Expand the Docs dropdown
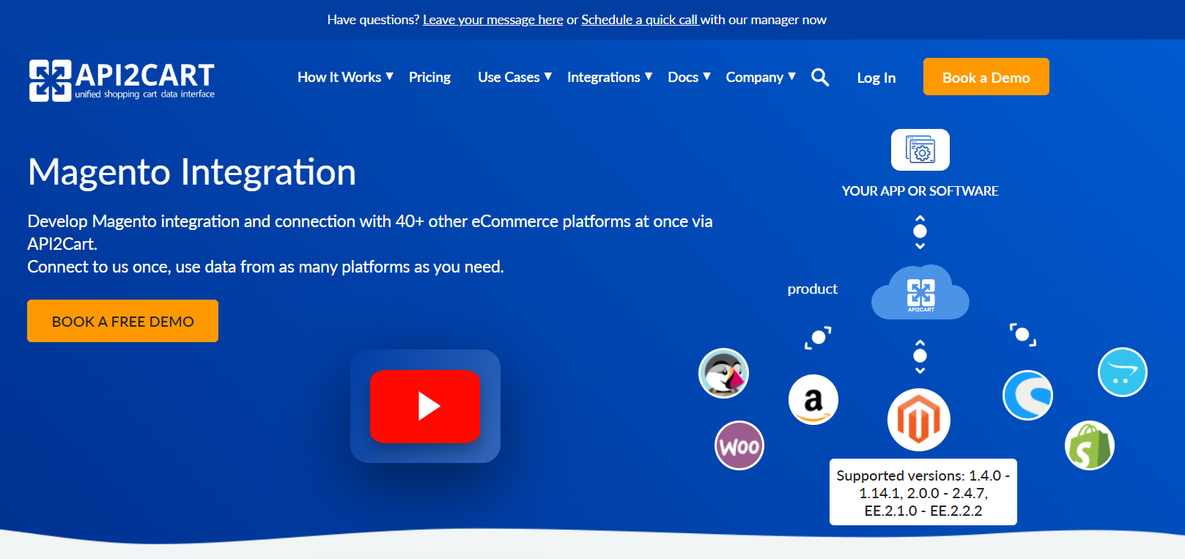The height and width of the screenshot is (559, 1185). click(690, 77)
